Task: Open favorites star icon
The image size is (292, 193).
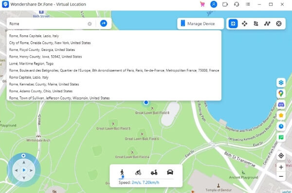Action: coord(281,115)
